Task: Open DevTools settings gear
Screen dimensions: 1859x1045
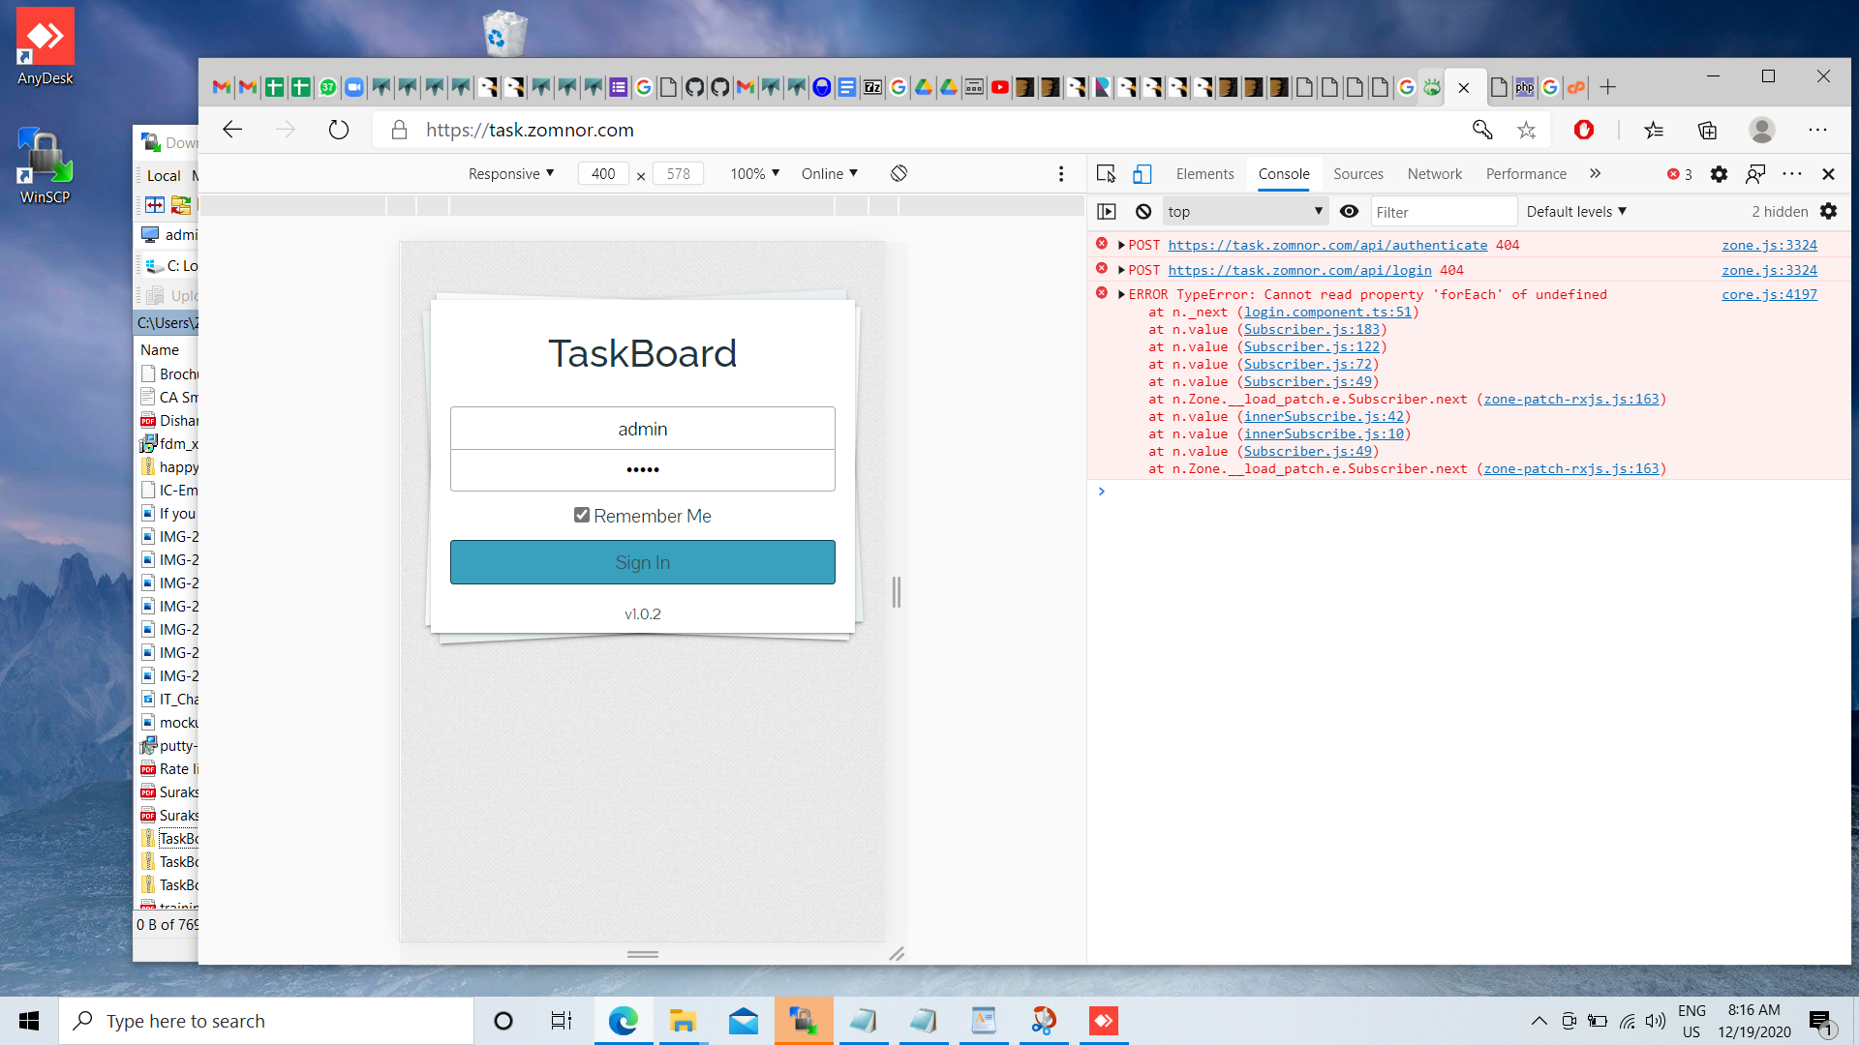Action: click(x=1720, y=174)
